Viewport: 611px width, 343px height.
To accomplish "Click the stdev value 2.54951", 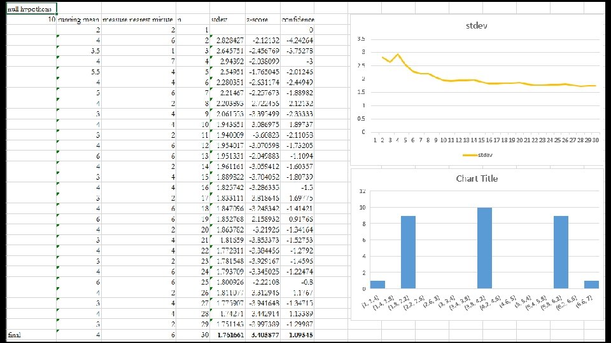I will 227,72.
